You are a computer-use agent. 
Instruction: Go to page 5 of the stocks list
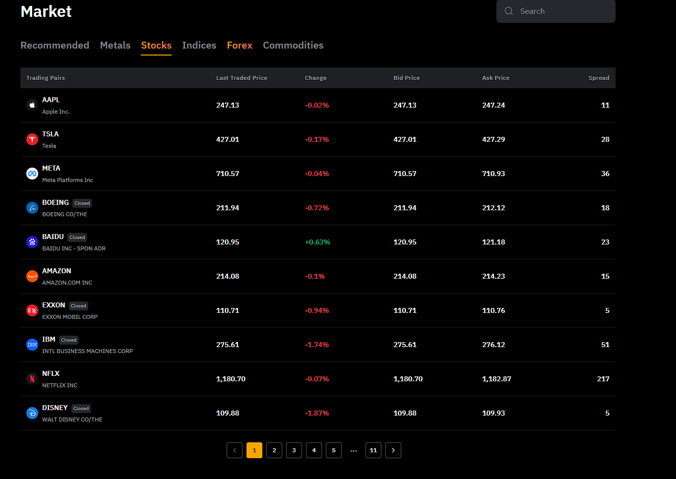(333, 450)
